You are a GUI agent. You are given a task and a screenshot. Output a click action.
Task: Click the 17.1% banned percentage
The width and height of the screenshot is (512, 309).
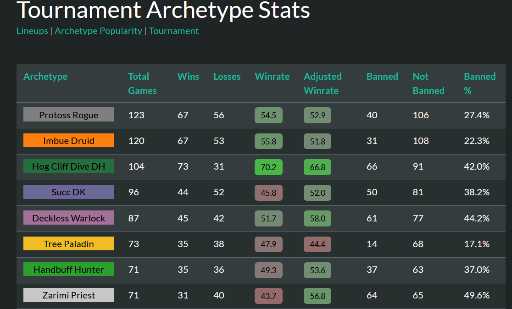(477, 244)
